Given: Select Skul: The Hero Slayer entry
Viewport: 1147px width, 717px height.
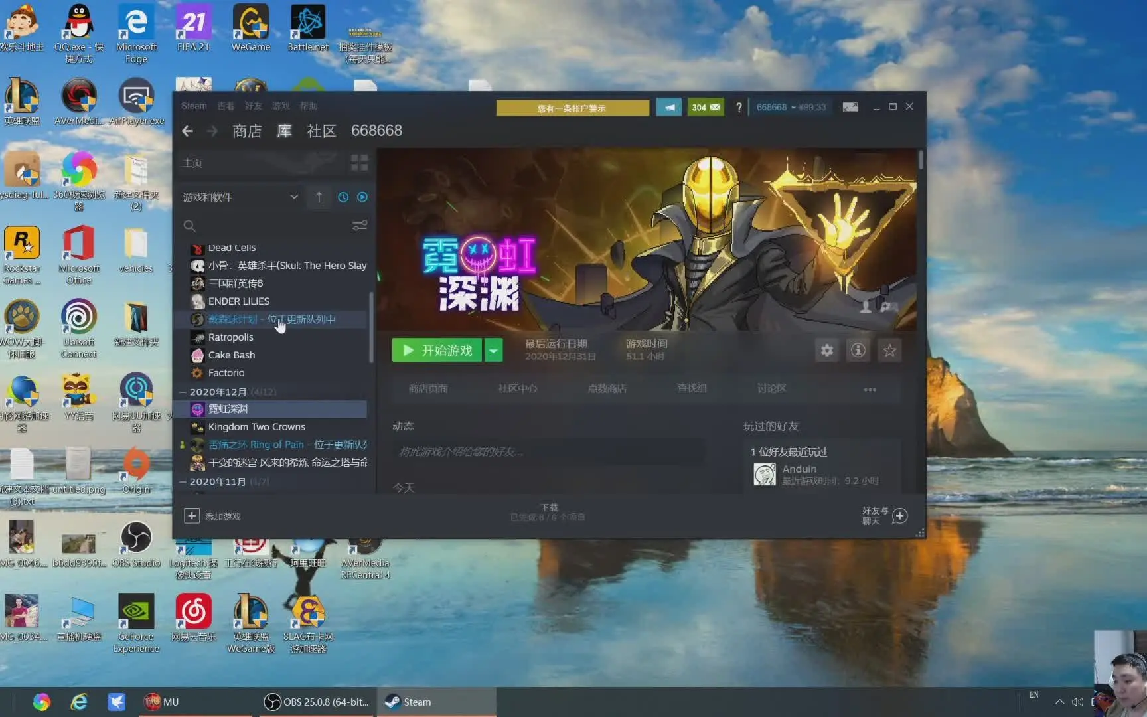Looking at the screenshot, I should click(x=279, y=266).
